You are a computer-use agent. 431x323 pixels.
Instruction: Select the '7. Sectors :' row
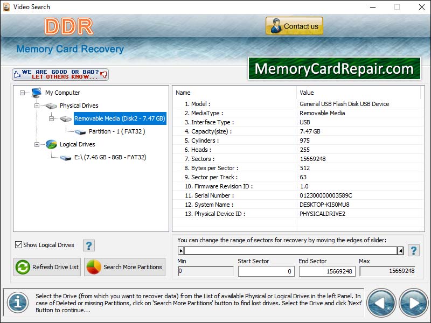tap(297, 159)
